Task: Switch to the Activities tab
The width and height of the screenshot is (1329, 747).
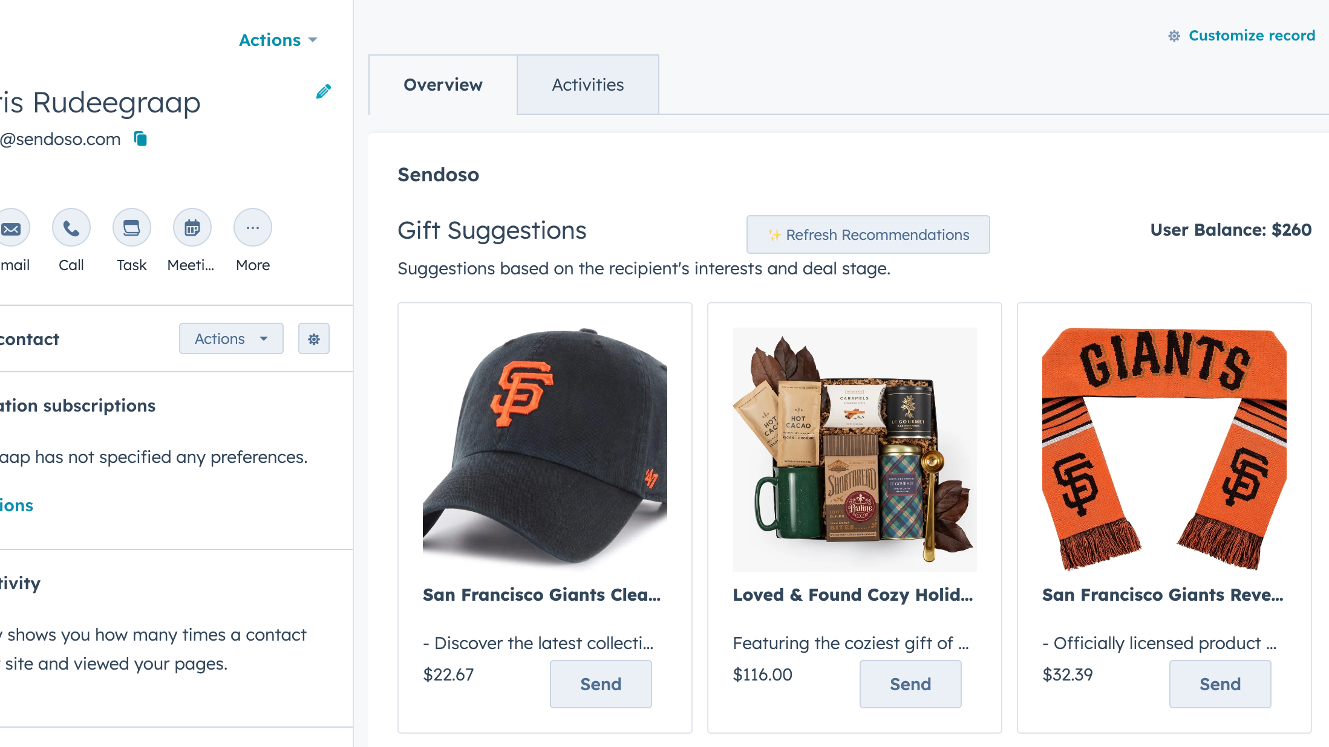Action: coord(587,85)
